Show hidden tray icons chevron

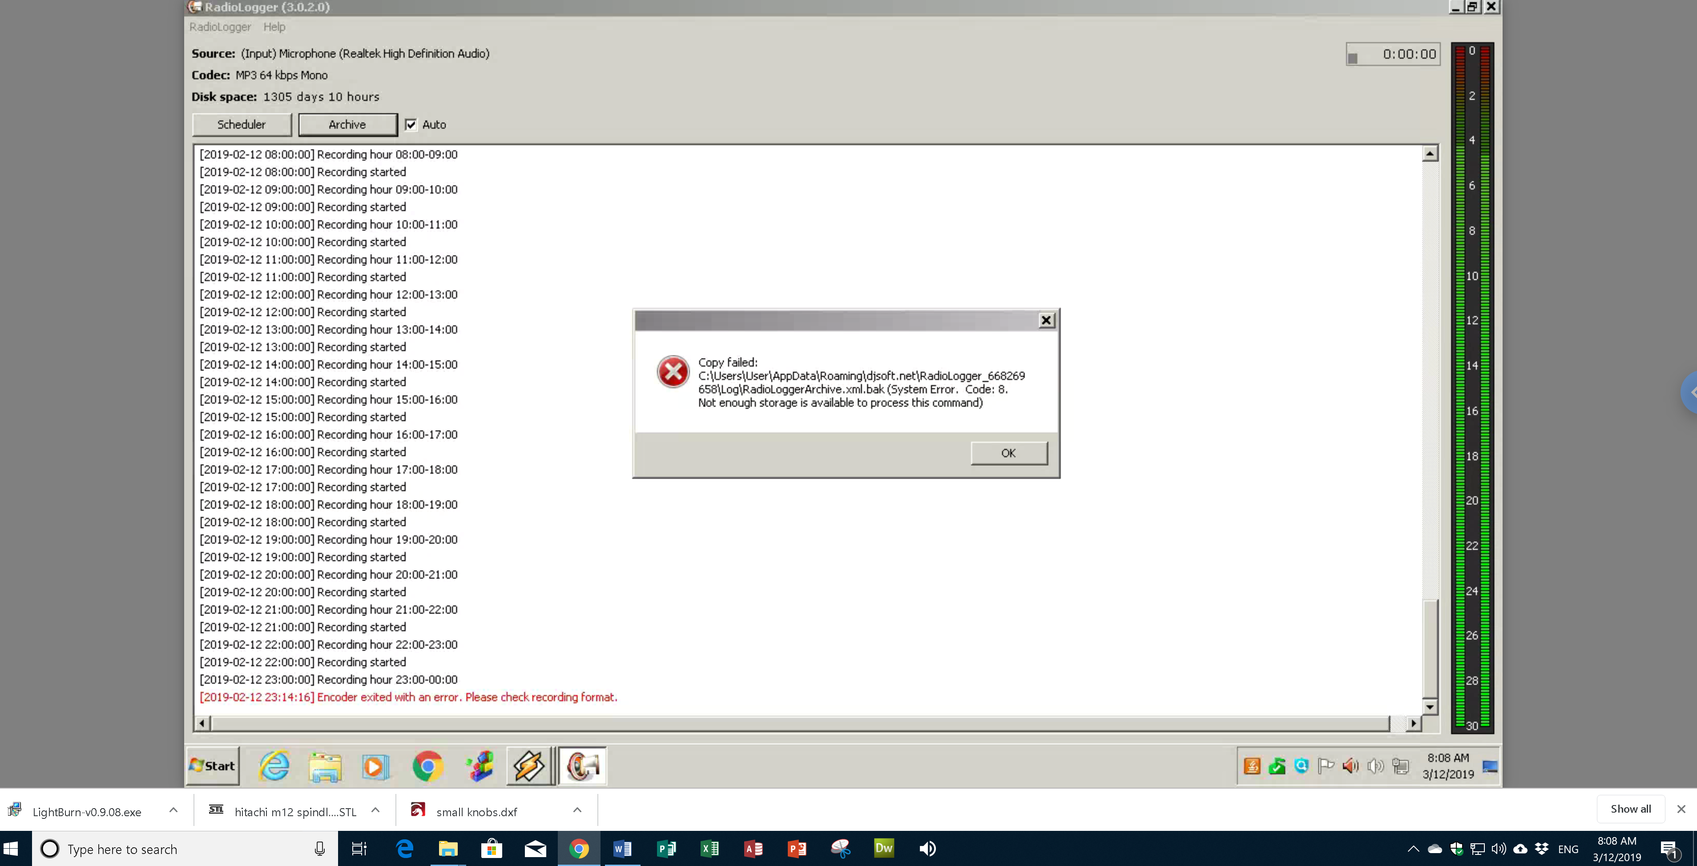pyautogui.click(x=1413, y=849)
